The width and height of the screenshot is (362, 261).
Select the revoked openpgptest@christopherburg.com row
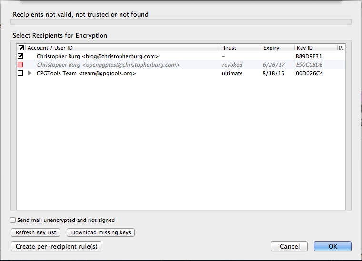click(x=181, y=65)
